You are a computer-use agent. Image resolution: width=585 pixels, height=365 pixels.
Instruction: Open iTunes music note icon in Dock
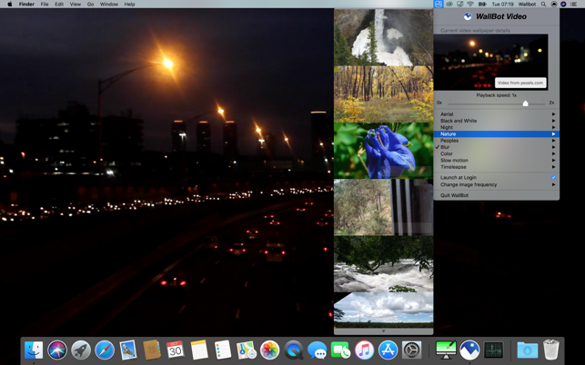point(365,350)
